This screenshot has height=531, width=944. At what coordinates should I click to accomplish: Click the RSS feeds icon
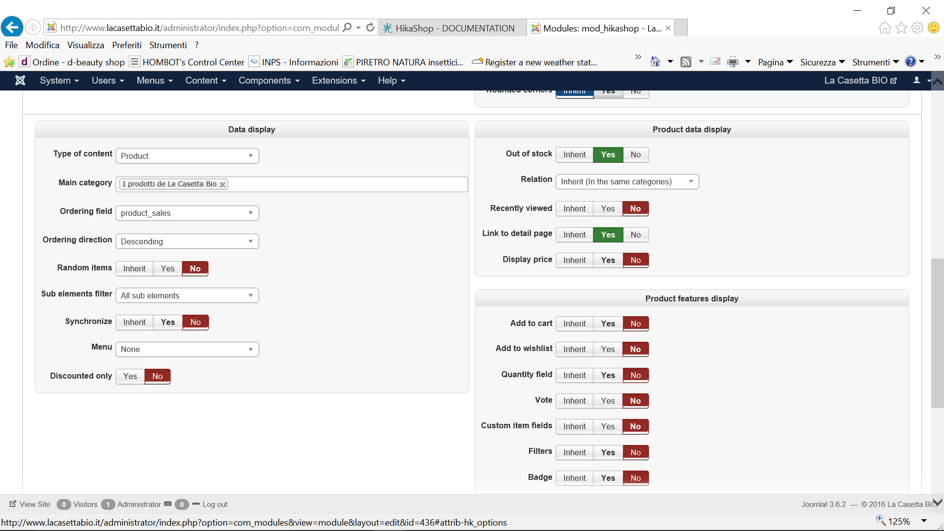pos(686,62)
